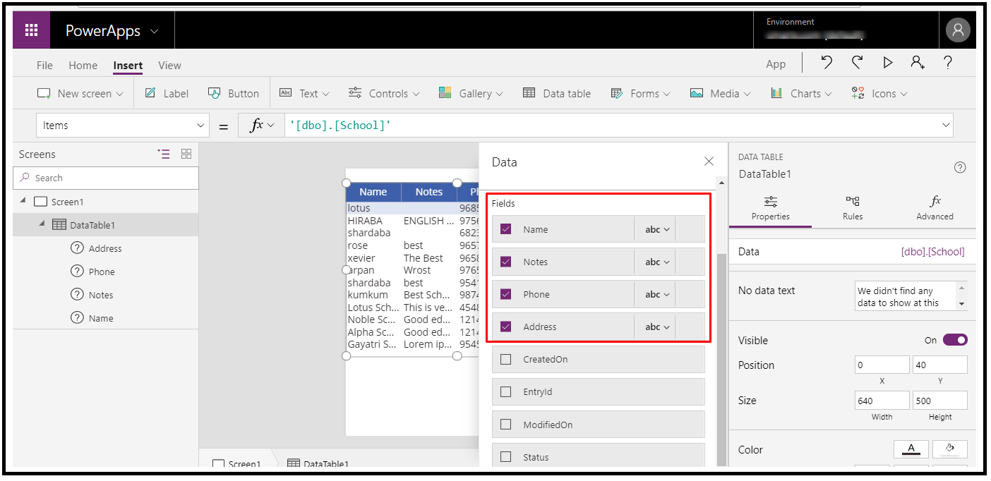Change Address field type abc dropdown
Image resolution: width=991 pixels, height=481 pixels.
656,327
